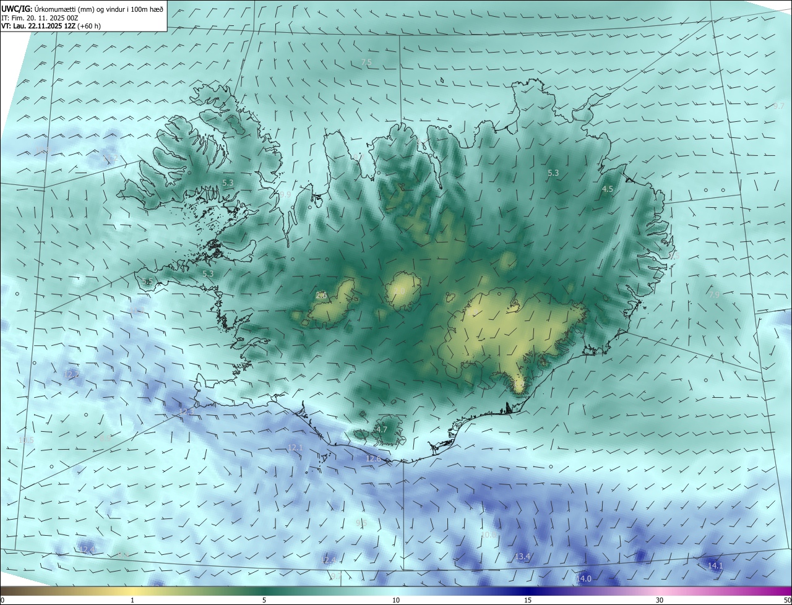
Task: Click the map value label '2.6'
Action: 321,295
